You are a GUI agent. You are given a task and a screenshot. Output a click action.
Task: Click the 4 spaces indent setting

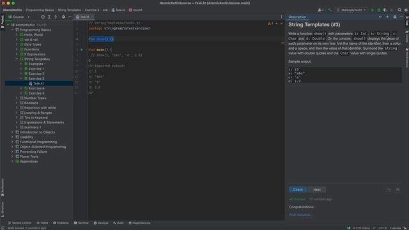[395, 228]
